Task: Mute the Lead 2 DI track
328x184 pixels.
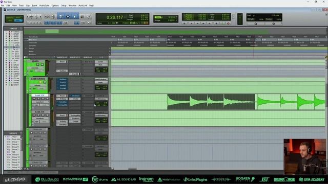Action: (47, 115)
